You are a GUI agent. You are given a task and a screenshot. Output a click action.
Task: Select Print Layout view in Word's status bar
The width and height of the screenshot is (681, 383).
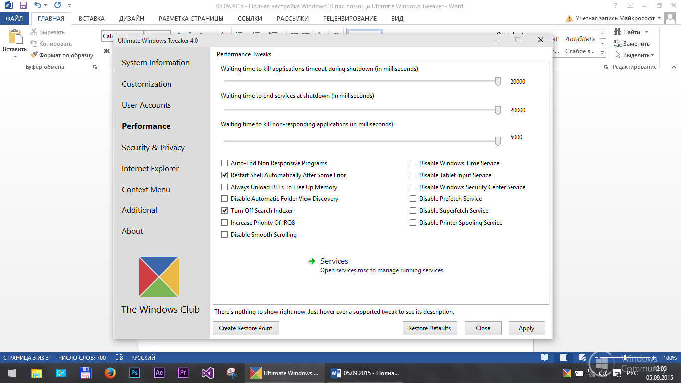click(564, 358)
